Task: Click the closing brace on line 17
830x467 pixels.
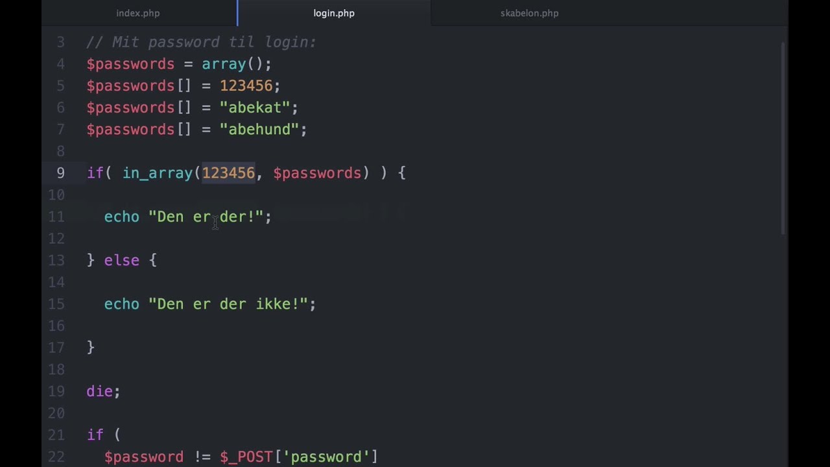Action: pyautogui.click(x=90, y=347)
